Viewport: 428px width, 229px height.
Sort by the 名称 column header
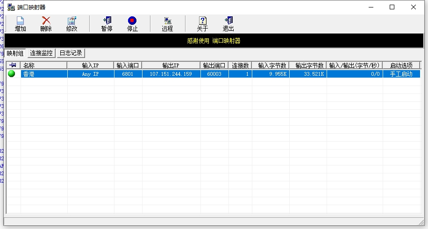point(43,65)
